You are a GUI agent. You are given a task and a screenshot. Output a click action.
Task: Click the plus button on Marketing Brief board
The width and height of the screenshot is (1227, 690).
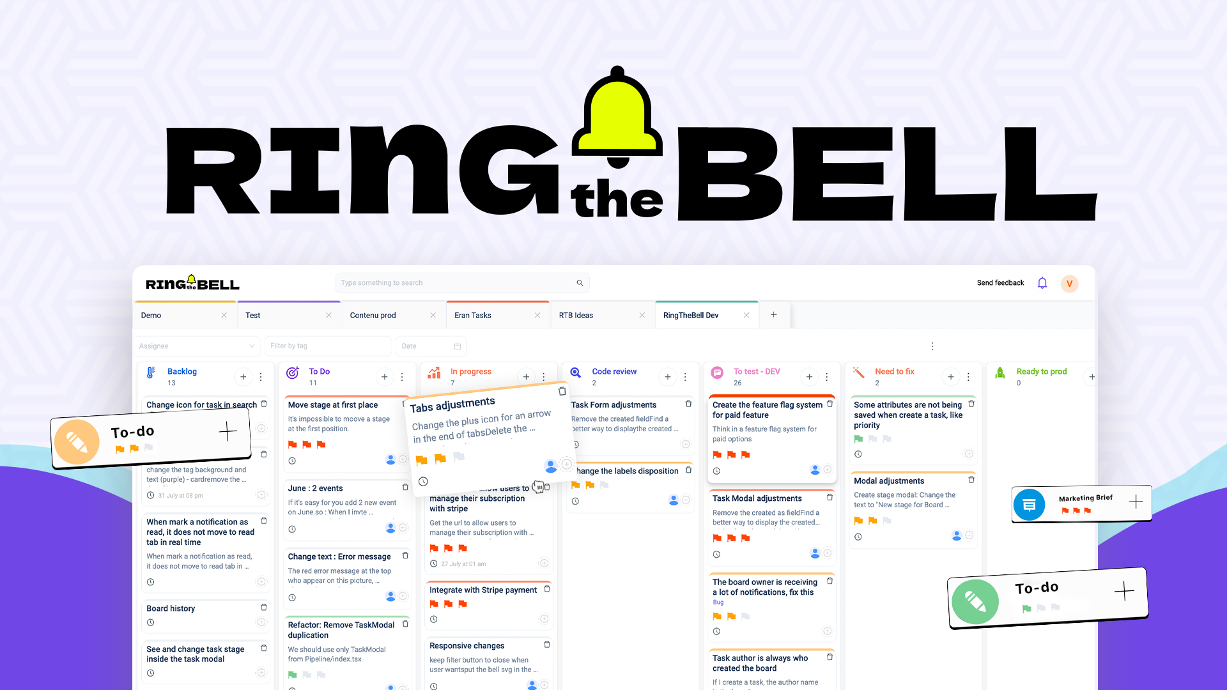pyautogui.click(x=1137, y=499)
